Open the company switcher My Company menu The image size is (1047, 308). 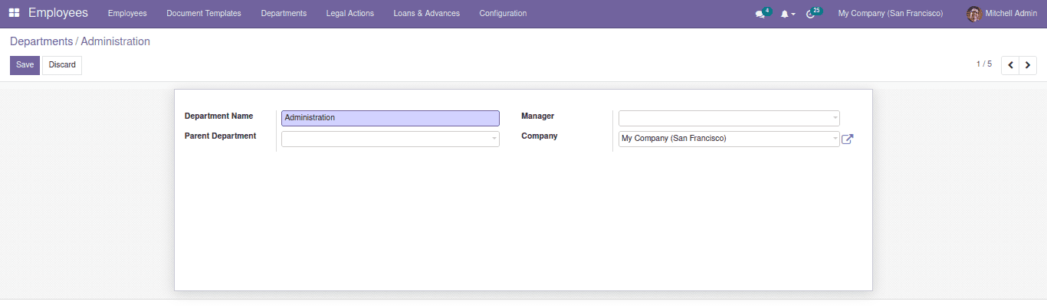tap(890, 14)
